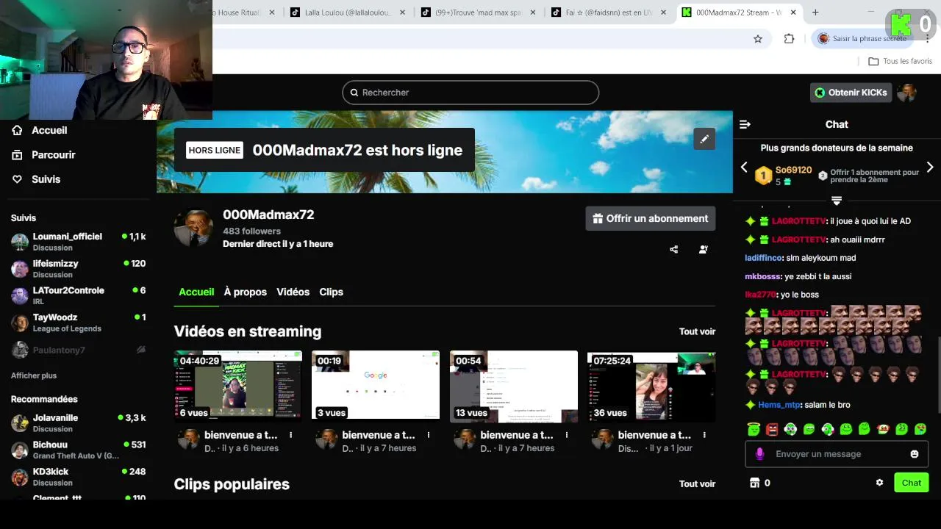Open the 07:25:24 video thumbnail
Image resolution: width=941 pixels, height=529 pixels.
tap(651, 385)
